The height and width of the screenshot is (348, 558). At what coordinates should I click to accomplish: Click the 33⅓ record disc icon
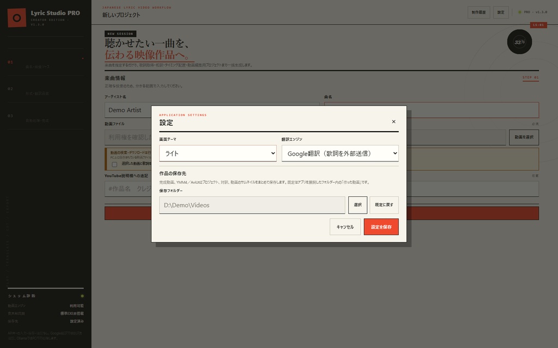pyautogui.click(x=519, y=42)
